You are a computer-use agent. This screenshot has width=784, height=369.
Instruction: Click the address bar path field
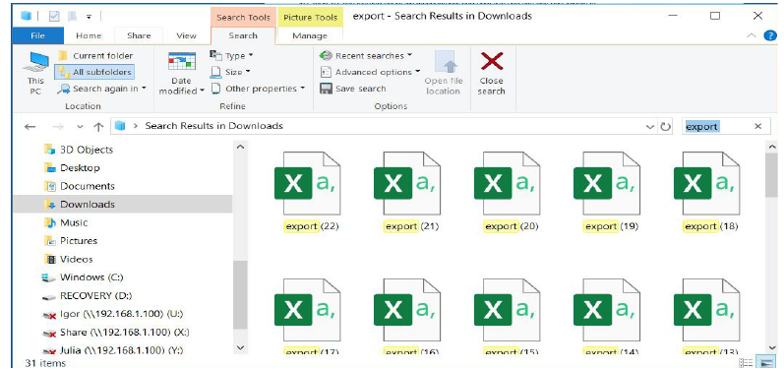click(378, 126)
